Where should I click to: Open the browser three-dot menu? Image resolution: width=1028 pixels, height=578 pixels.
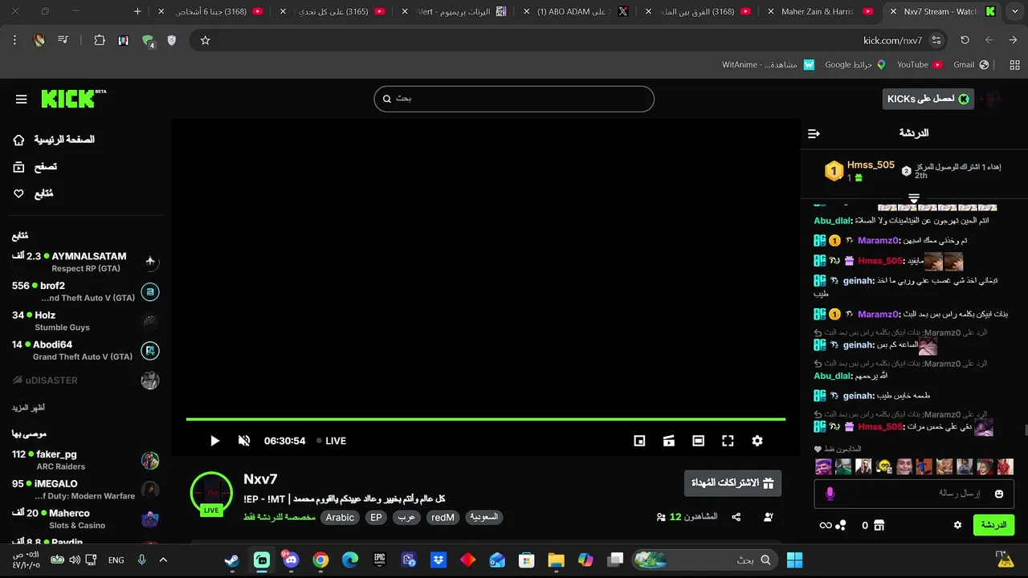(x=14, y=40)
